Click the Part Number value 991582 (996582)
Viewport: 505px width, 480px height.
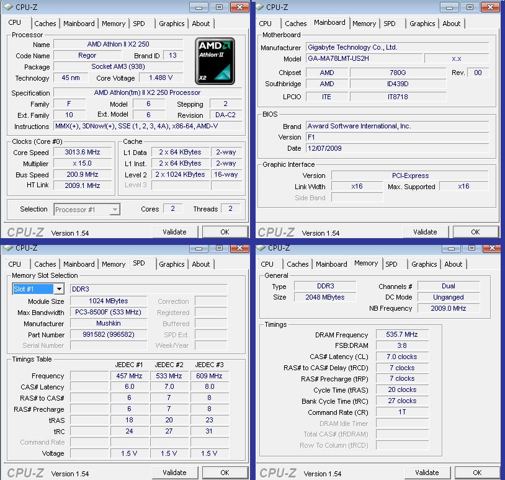[x=108, y=334]
